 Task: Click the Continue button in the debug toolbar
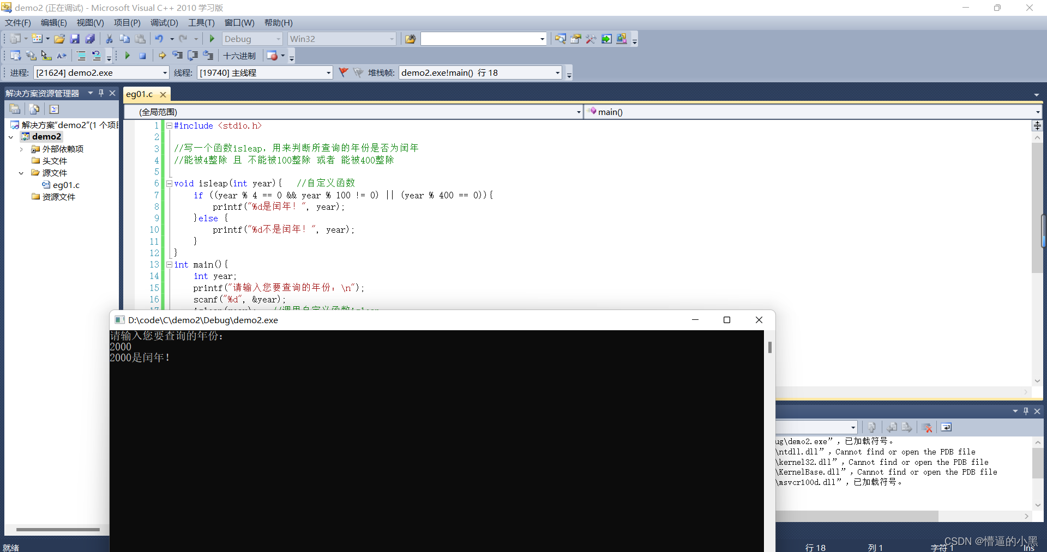click(127, 56)
